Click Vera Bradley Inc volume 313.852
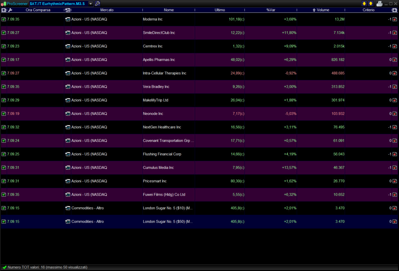The image size is (399, 271). point(338,86)
